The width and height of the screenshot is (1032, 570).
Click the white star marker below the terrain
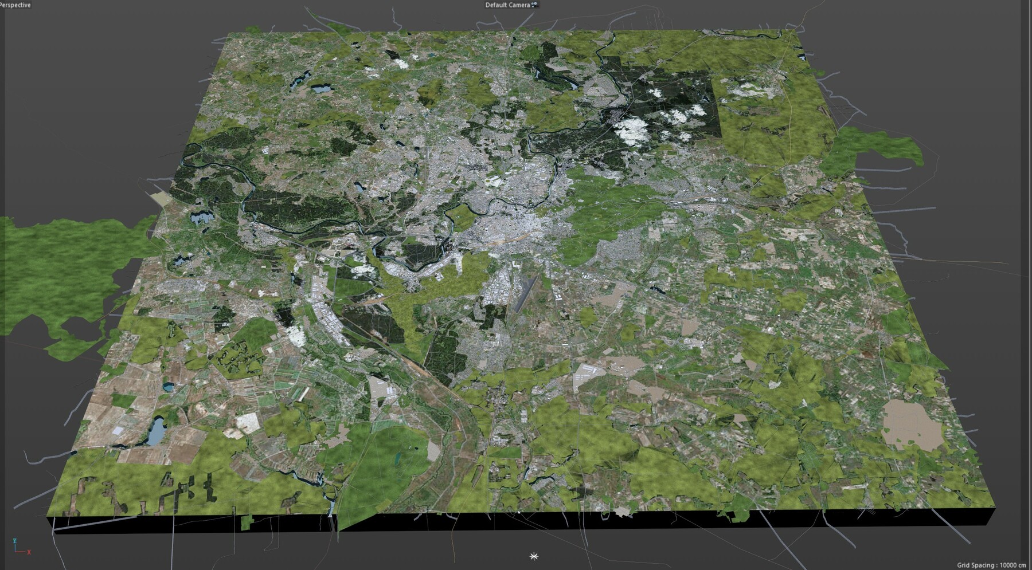click(x=534, y=556)
